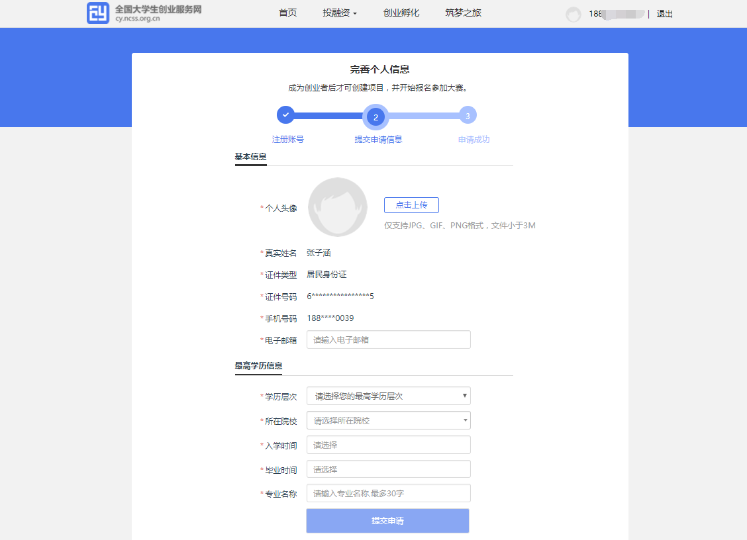Go to 首页 in the navigation bar
This screenshot has height=540, width=747.
pos(287,13)
